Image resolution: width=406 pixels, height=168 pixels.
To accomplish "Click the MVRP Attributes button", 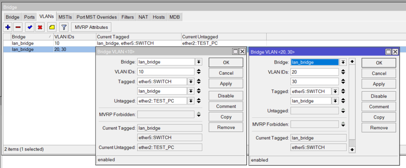I will click(x=91, y=27).
